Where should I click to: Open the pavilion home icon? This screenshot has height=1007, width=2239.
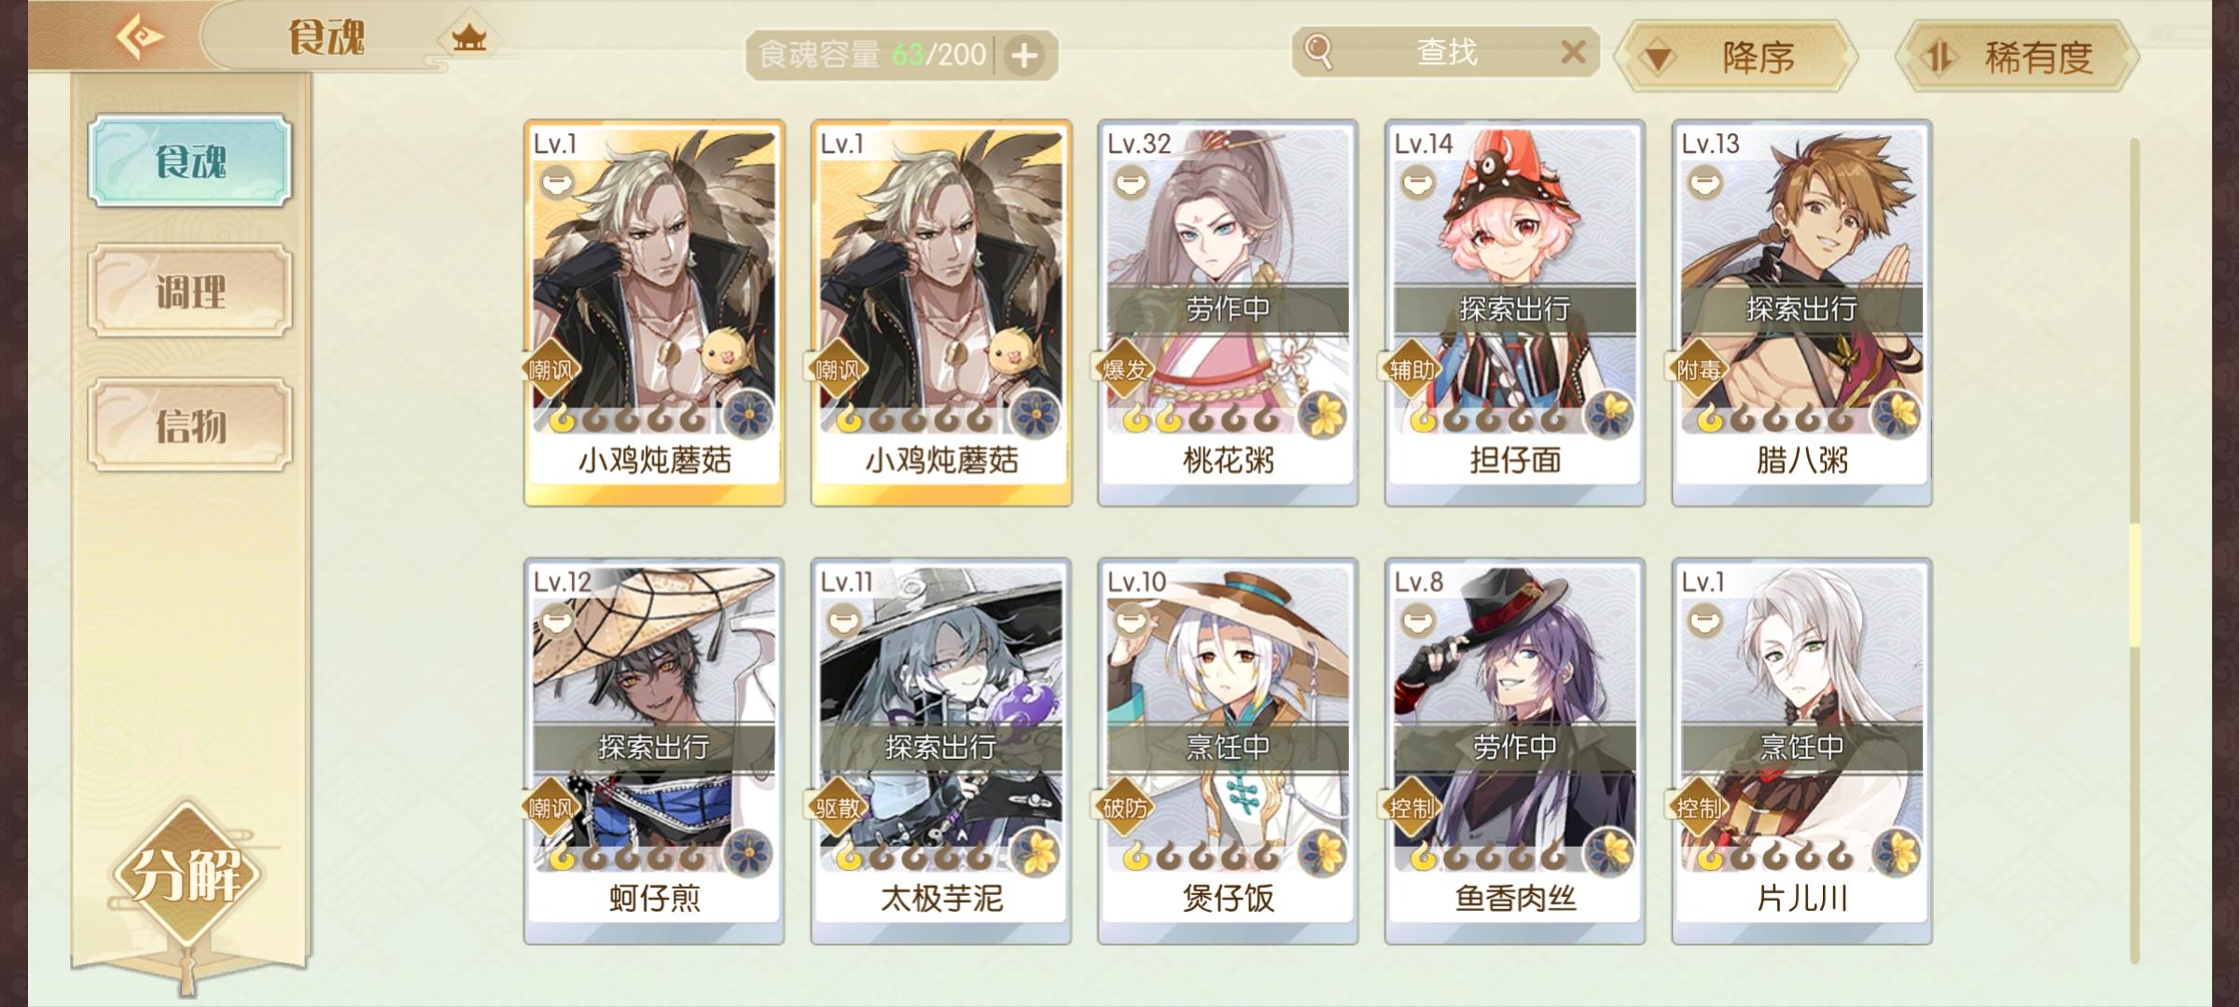pos(469,39)
